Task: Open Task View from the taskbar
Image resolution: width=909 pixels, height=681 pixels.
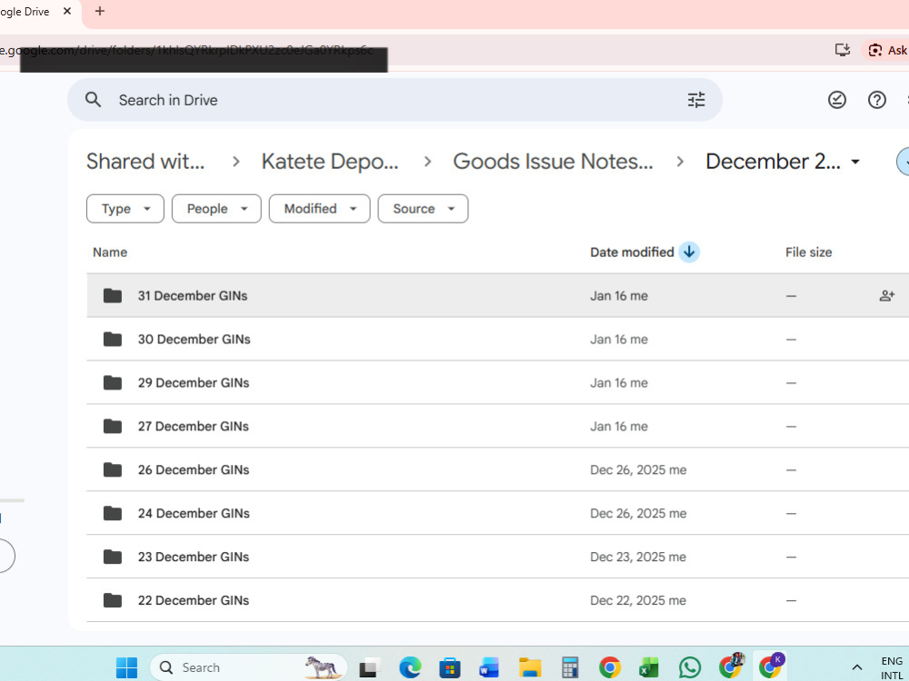Action: pos(369,667)
